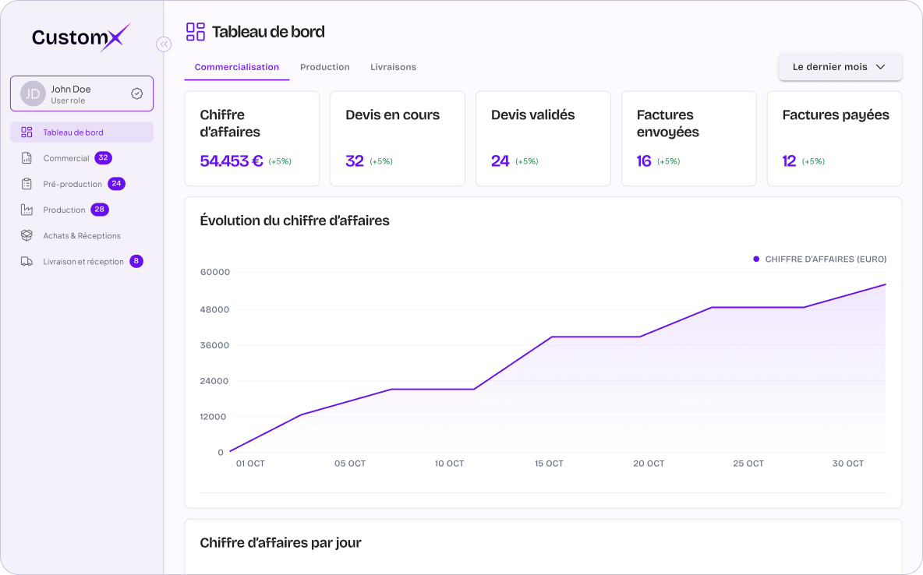Image resolution: width=923 pixels, height=575 pixels.
Task: Open the John Doe user profile card
Action: tap(82, 93)
